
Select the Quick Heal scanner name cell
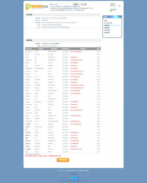click(x=29, y=105)
